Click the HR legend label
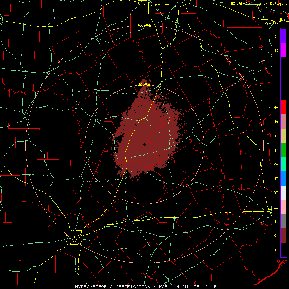 (x=276, y=150)
